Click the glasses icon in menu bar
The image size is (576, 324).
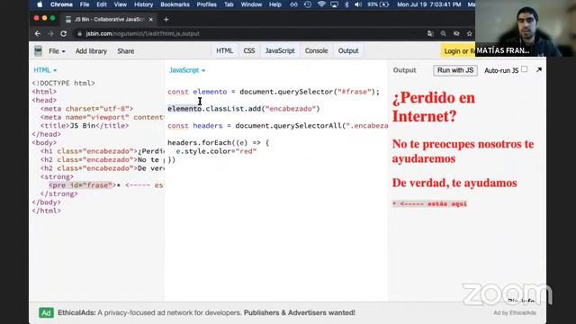coord(294,4)
